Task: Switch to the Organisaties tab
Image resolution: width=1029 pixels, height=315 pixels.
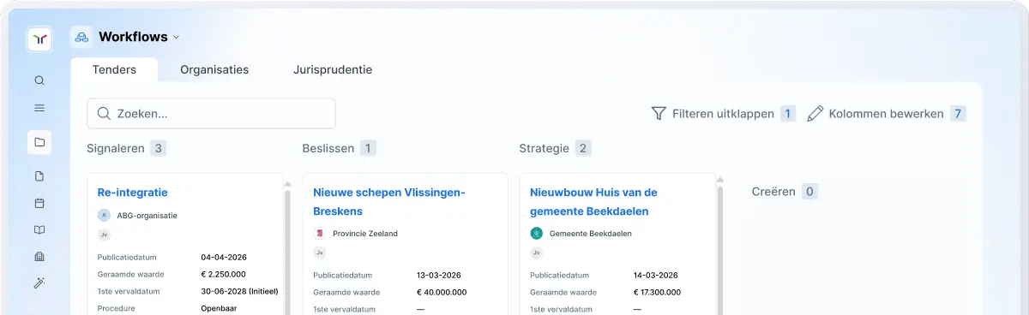Action: tap(214, 69)
